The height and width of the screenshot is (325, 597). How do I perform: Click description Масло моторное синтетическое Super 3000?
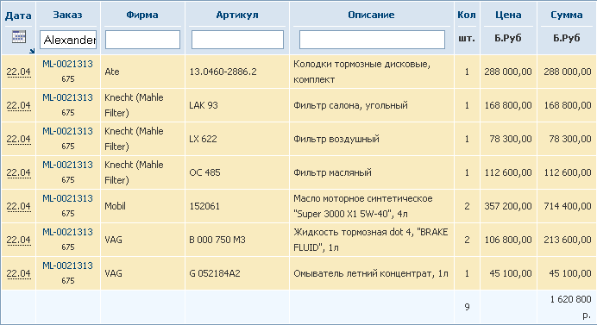click(363, 206)
